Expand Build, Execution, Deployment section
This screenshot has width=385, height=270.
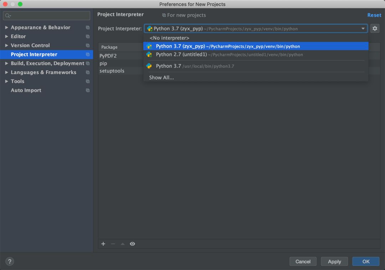tap(7, 63)
